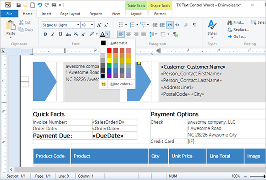This screenshot has height=180, width=266.
Task: Justify paragraph text
Action: click(144, 34)
